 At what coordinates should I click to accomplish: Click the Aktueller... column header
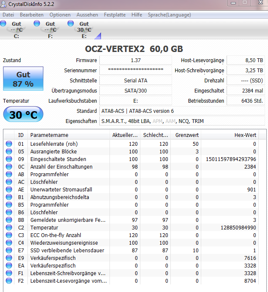pyautogui.click(x=125, y=135)
